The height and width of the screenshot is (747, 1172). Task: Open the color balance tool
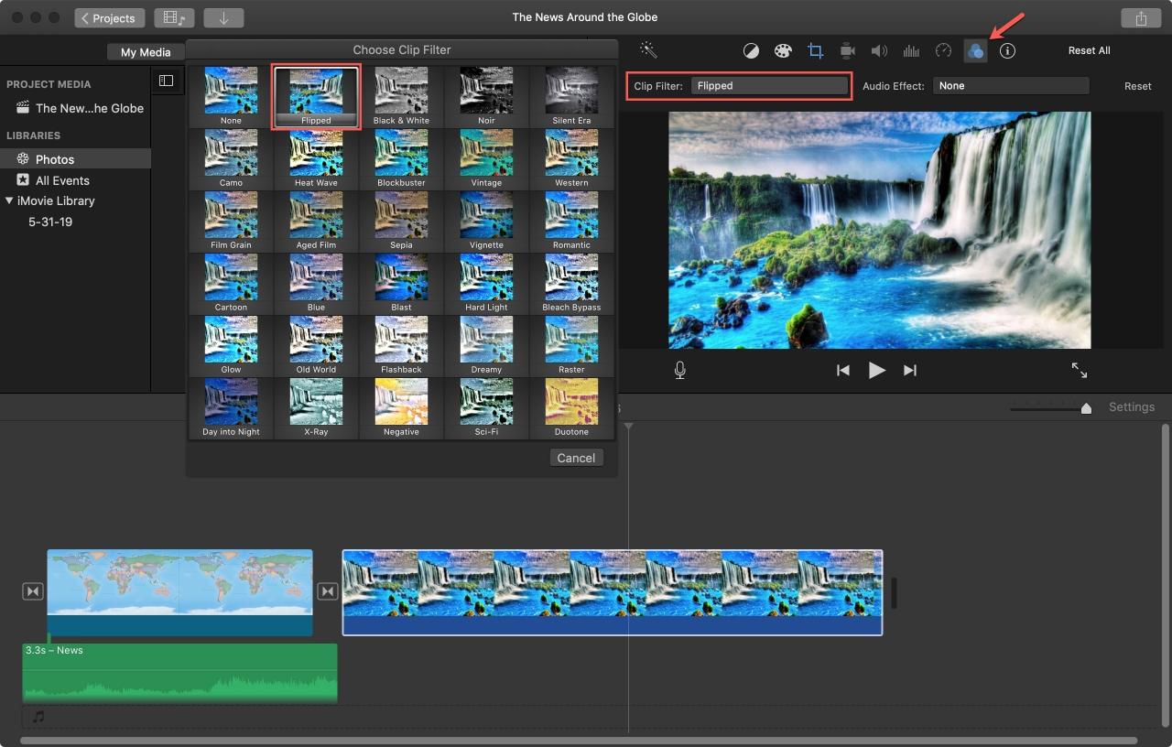click(751, 51)
